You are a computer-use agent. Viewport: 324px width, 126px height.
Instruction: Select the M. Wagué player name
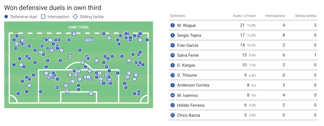click(x=186, y=26)
